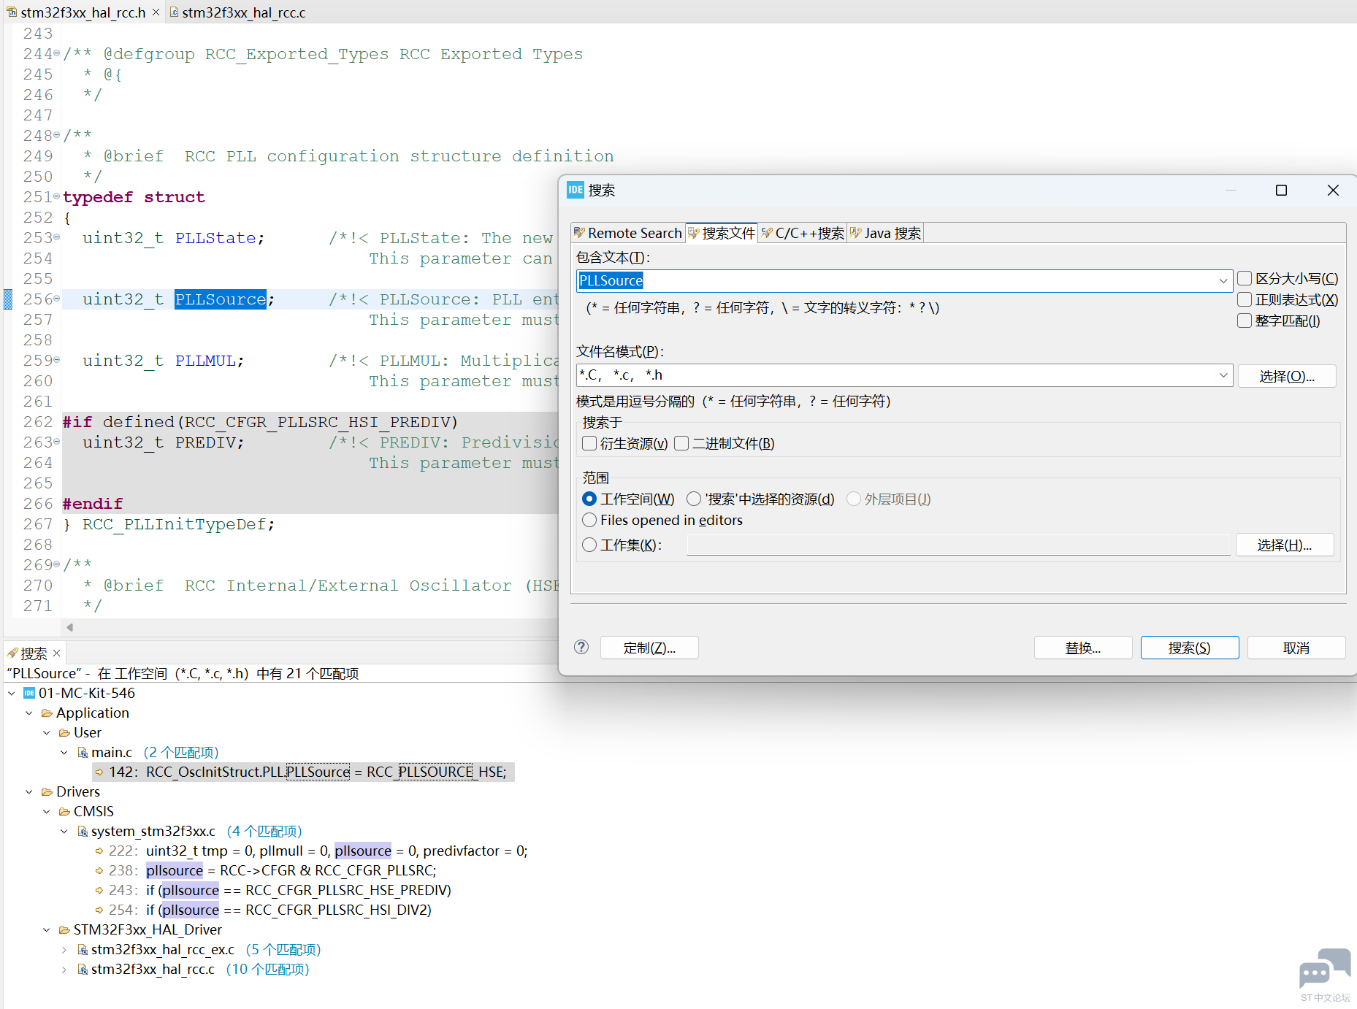Click the CMSIS folder icon

64,811
